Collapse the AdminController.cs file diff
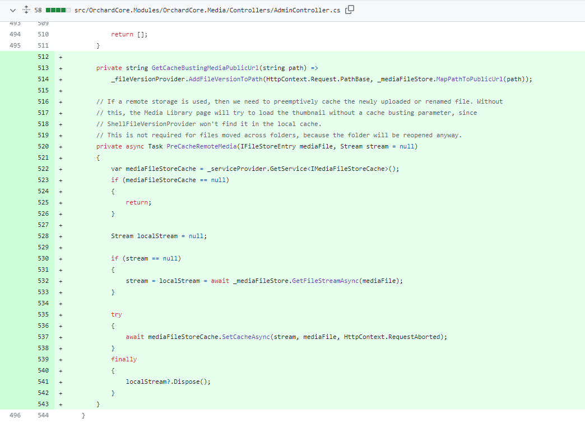This screenshot has width=585, height=423. pyautogui.click(x=13, y=11)
